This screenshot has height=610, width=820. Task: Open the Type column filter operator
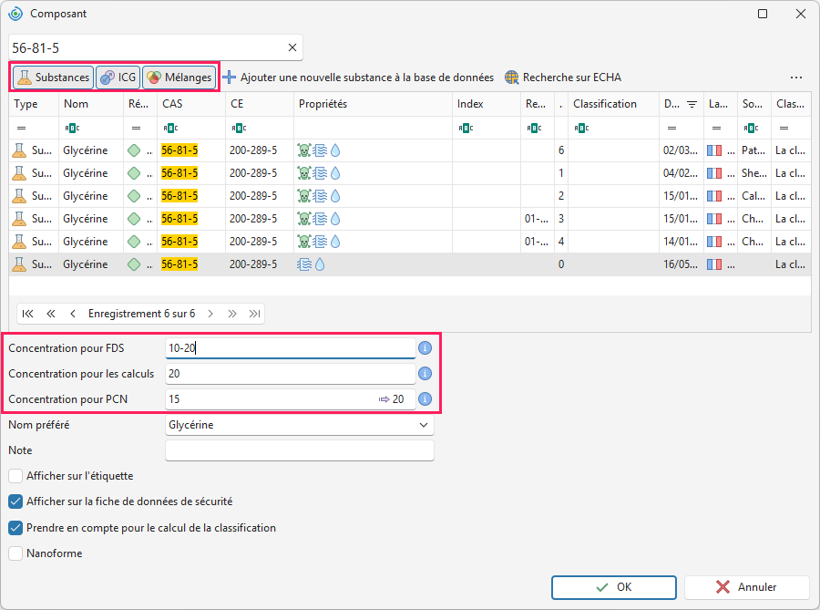(x=22, y=129)
